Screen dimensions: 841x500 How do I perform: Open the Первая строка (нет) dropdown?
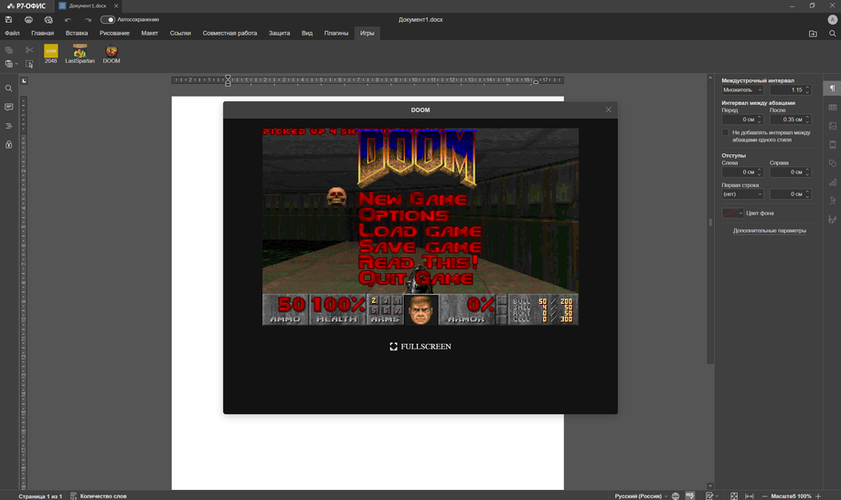click(x=742, y=193)
